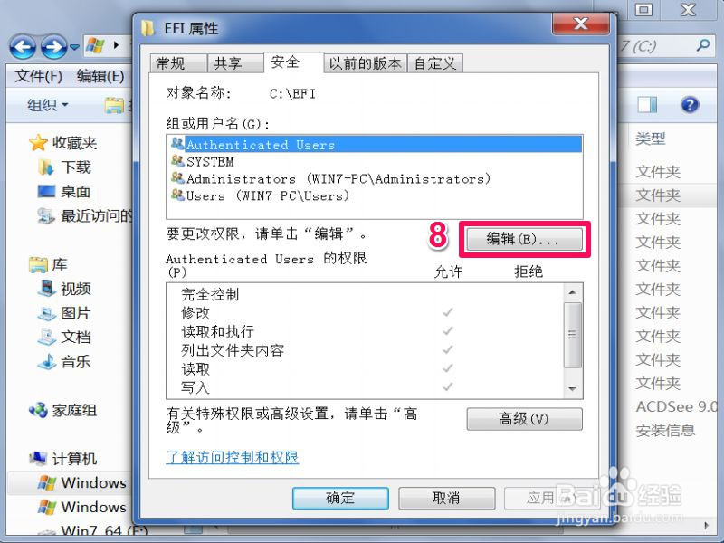The image size is (724, 543).
Task: Click the 编辑(E)... button
Action: (x=524, y=239)
